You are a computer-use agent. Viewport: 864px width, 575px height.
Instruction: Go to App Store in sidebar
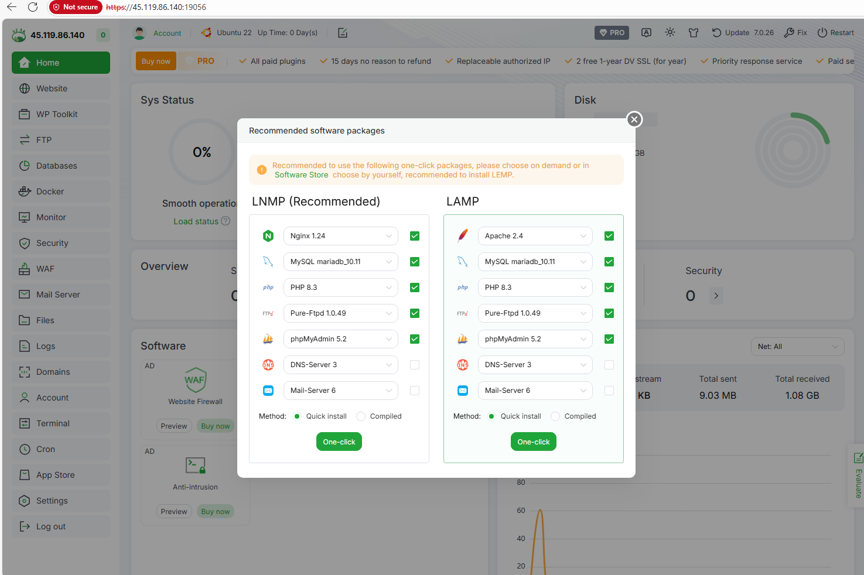click(55, 475)
